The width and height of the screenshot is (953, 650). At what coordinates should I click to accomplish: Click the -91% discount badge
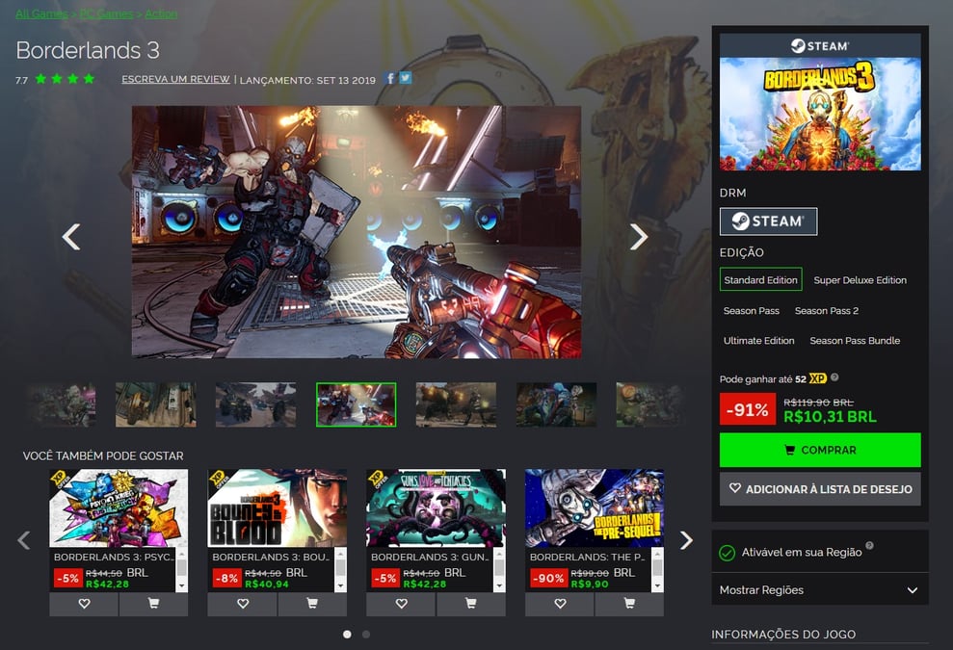pos(748,409)
